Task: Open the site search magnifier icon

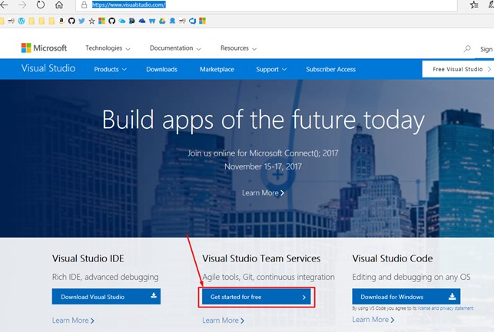Action: click(467, 49)
